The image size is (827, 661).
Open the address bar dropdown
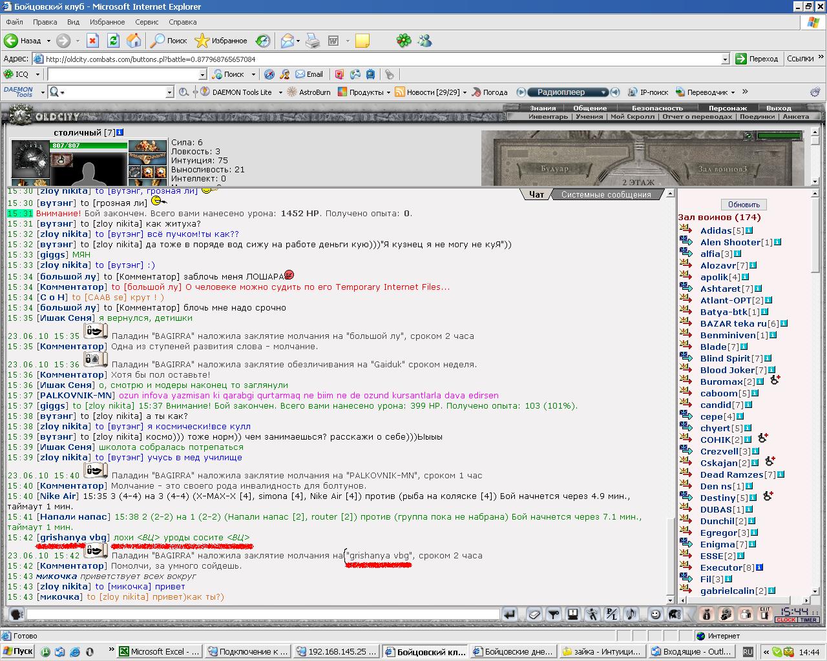tap(725, 59)
